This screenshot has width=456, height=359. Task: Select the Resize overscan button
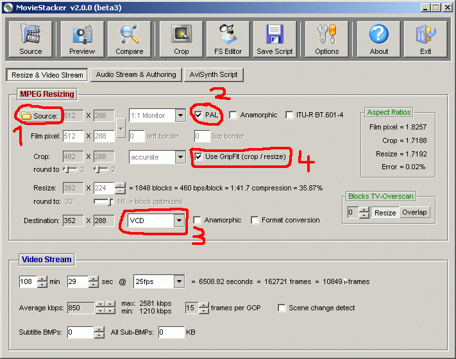385,212
